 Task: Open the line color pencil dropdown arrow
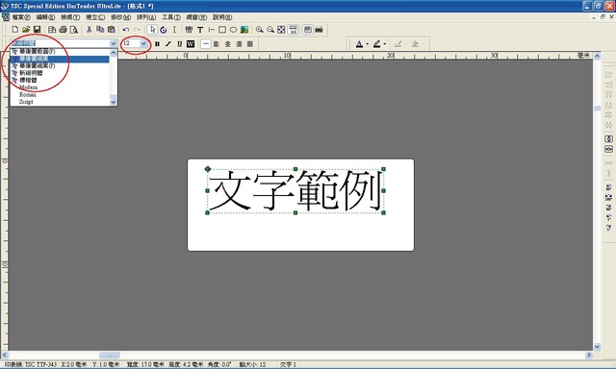[x=385, y=44]
